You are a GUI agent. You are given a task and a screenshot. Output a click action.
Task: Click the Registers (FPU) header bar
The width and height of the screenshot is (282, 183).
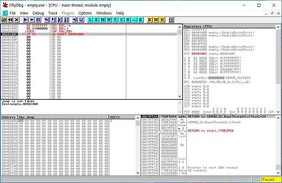229,26
